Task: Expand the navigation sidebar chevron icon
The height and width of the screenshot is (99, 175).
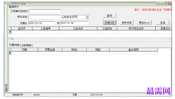Action: pos(6,3)
